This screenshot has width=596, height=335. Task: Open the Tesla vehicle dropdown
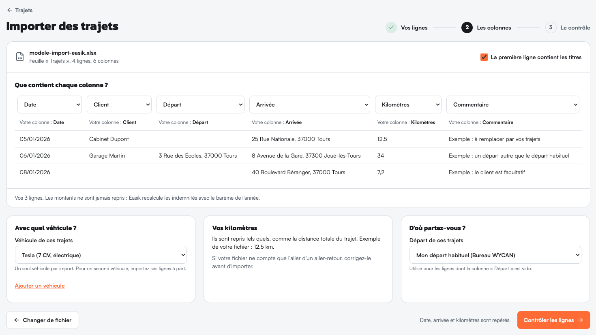tap(101, 255)
